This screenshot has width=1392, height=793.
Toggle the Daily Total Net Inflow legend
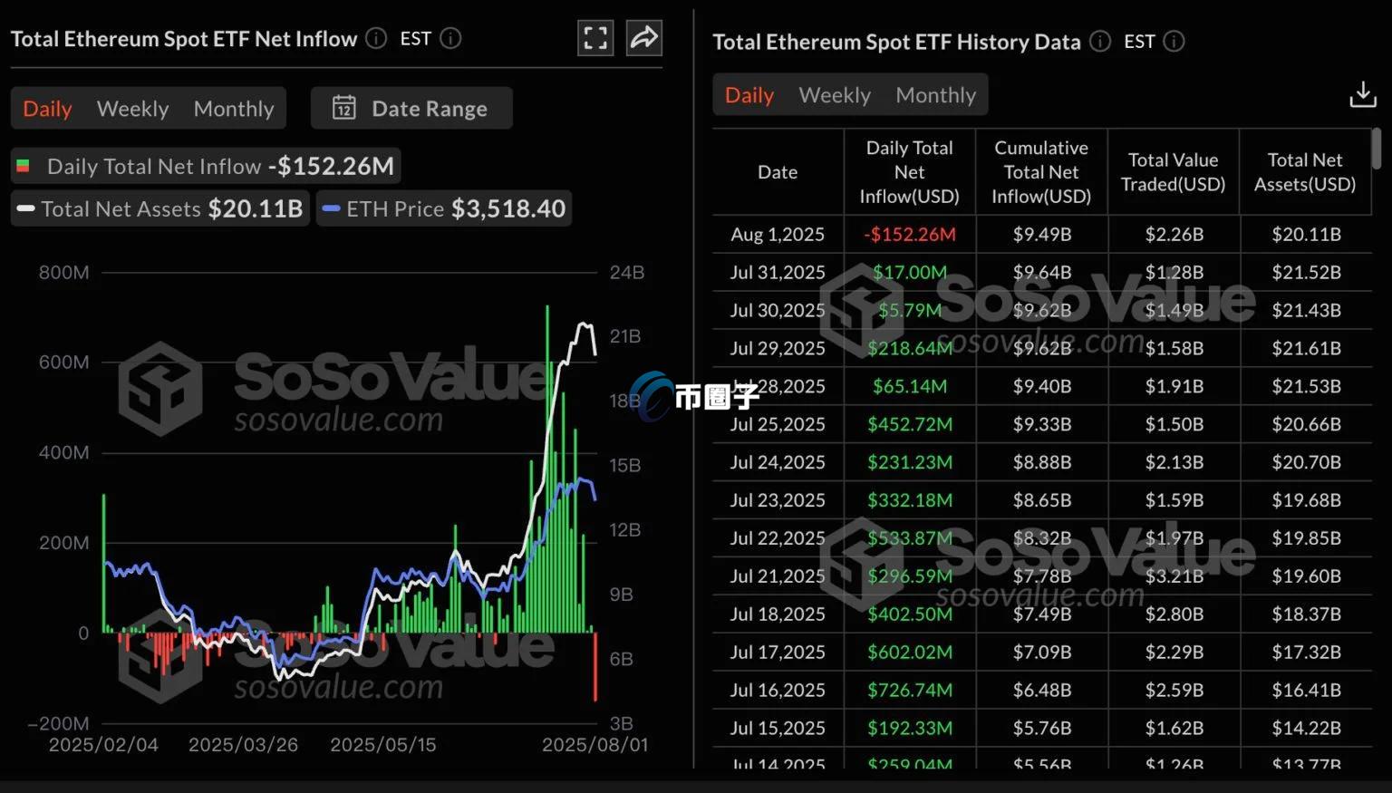(x=206, y=166)
